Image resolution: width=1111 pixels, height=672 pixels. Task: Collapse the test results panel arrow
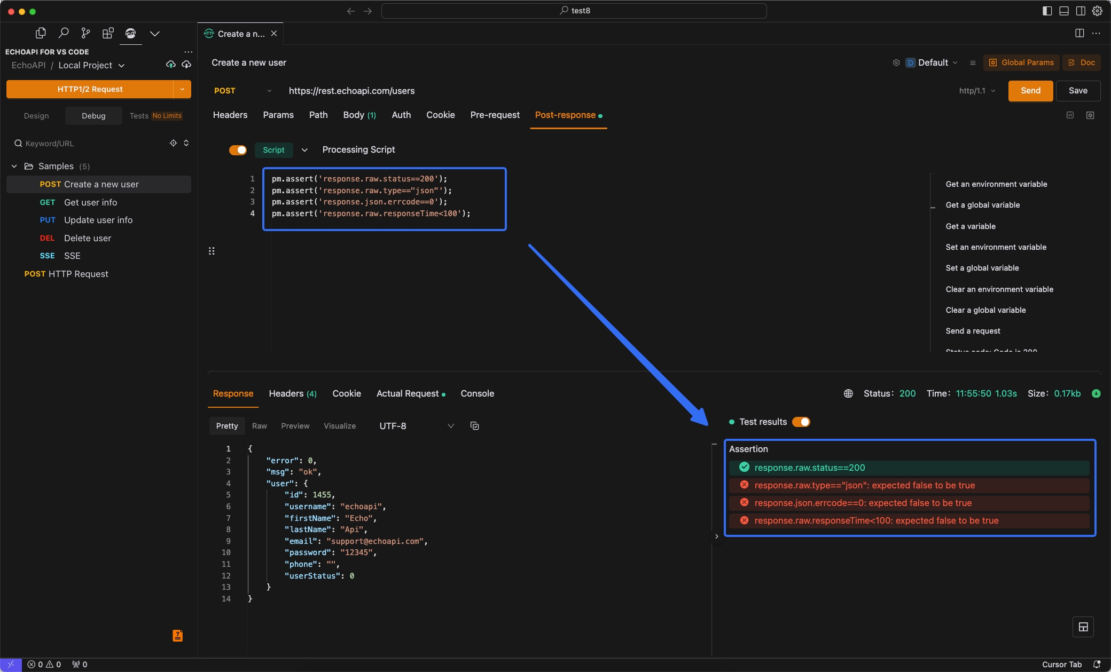pyautogui.click(x=716, y=536)
